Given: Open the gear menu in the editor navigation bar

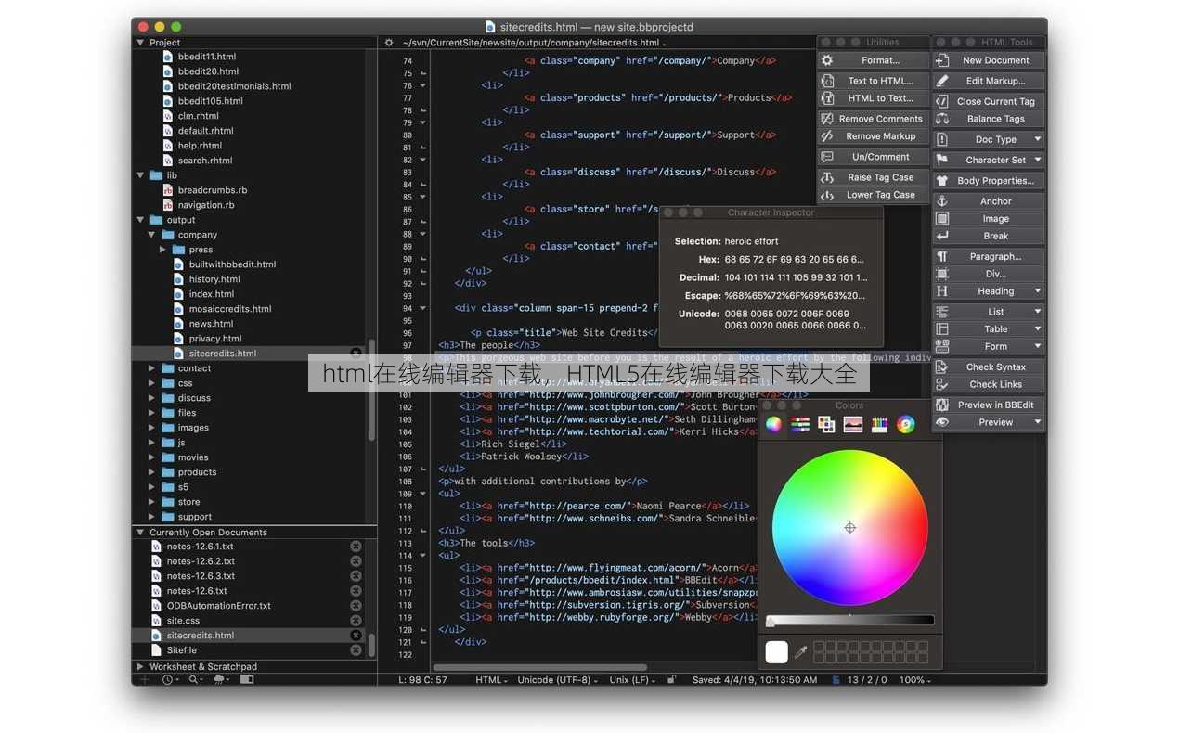Looking at the screenshot, I should [389, 43].
